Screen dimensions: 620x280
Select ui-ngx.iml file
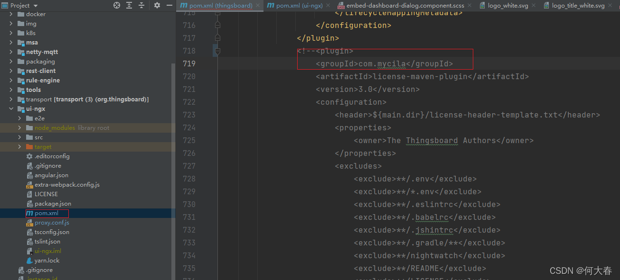tap(48, 251)
